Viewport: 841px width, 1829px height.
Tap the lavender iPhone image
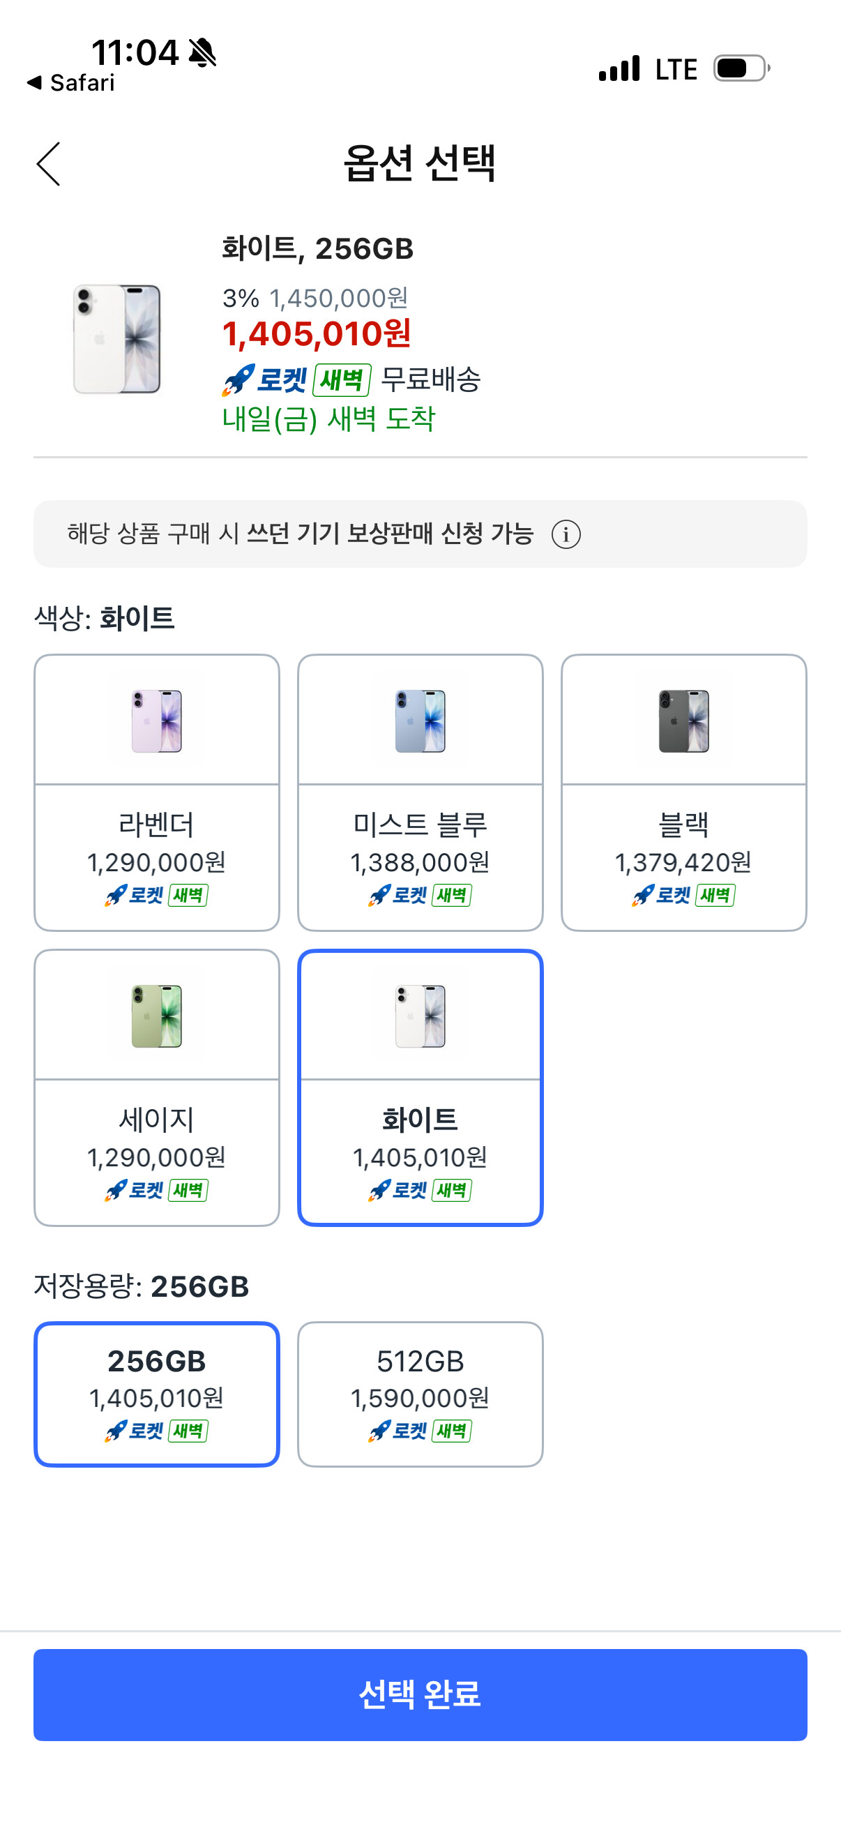point(157,721)
